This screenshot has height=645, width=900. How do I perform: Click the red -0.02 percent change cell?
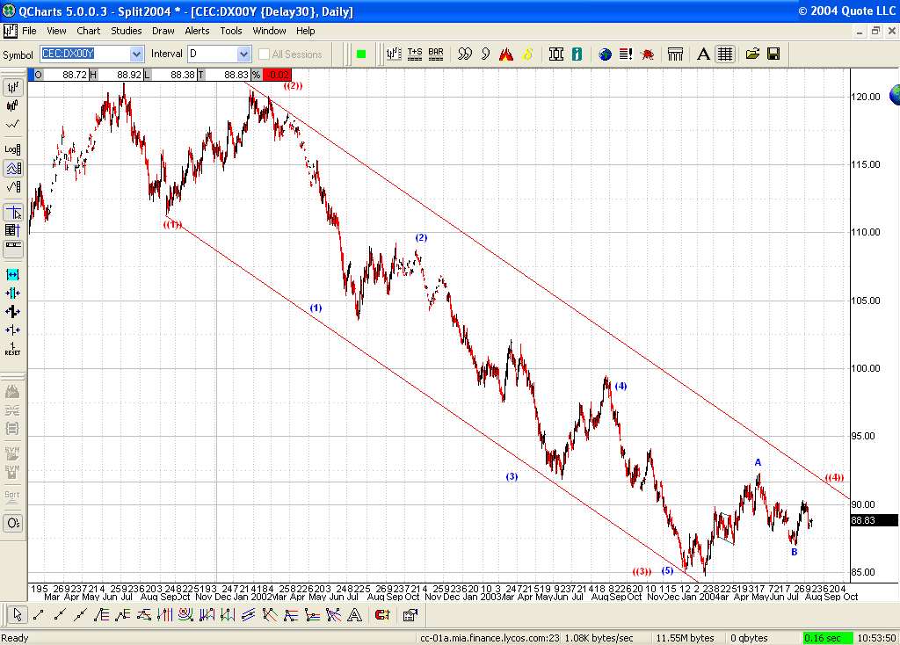(277, 75)
